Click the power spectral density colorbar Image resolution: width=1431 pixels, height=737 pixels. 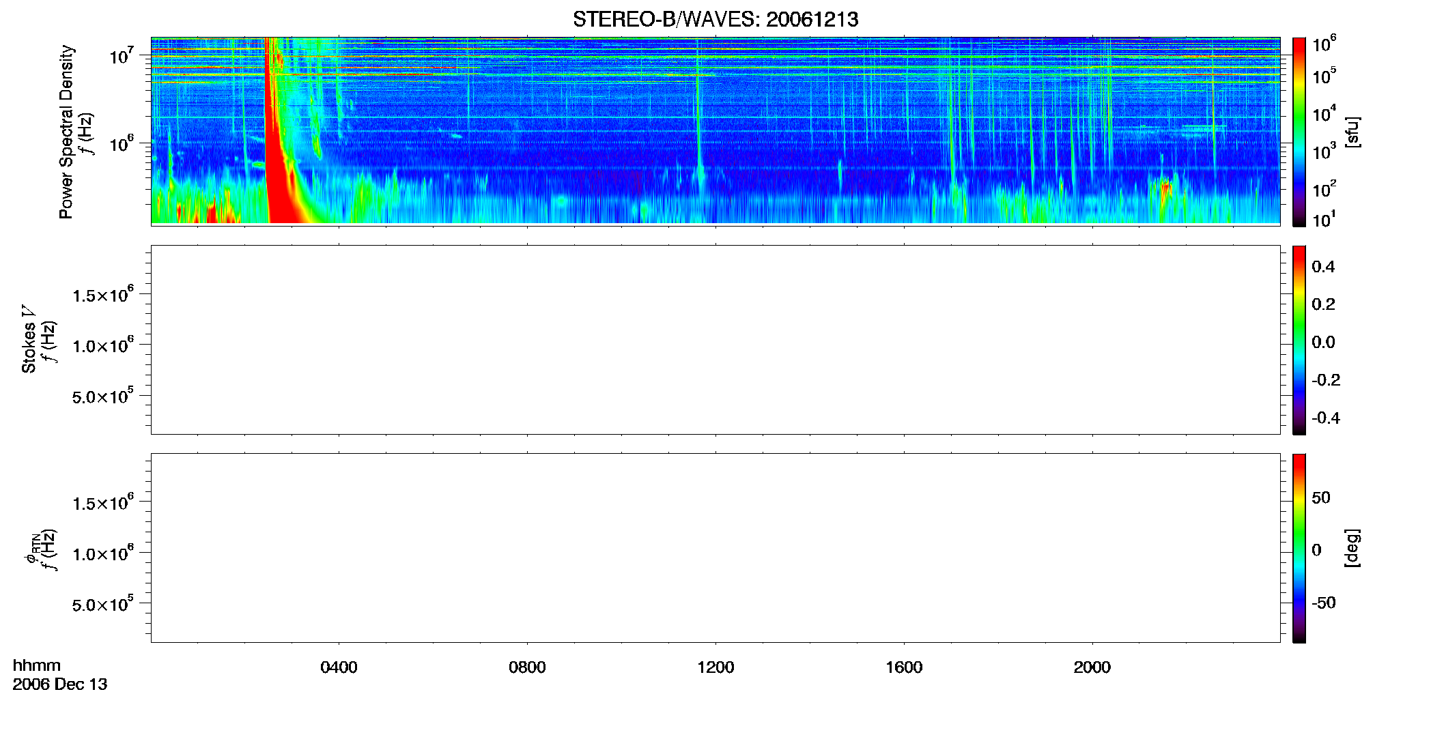[x=1299, y=132]
